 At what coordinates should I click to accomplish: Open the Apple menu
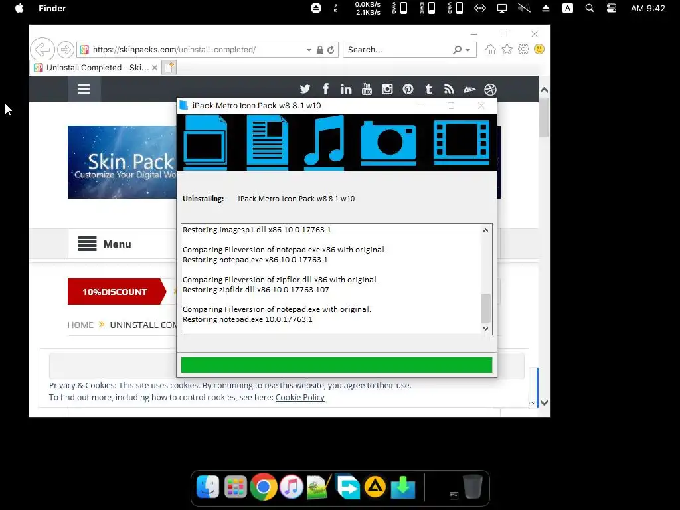pyautogui.click(x=19, y=8)
